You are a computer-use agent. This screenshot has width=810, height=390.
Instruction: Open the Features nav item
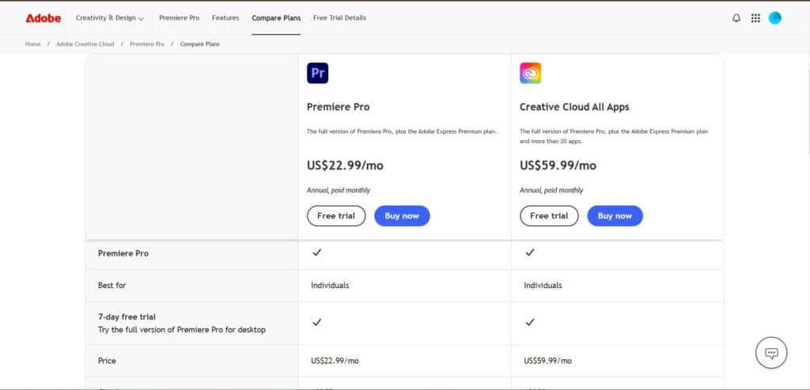225,18
